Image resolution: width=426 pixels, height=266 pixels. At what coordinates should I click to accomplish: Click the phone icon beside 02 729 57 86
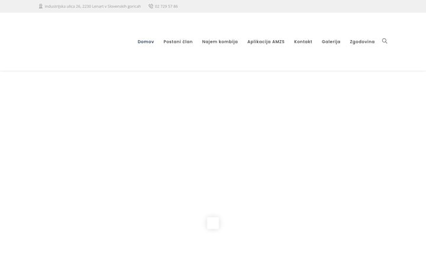(151, 6)
